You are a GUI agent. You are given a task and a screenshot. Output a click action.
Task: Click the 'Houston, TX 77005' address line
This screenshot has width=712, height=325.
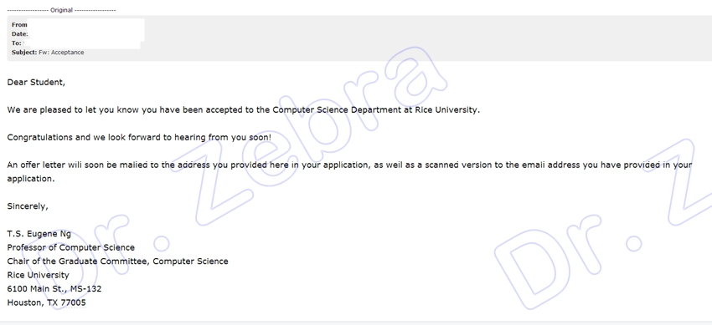(x=46, y=302)
